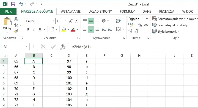Increase the cell indent
Viewport: 198px width, 108px height.
tap(110, 29)
